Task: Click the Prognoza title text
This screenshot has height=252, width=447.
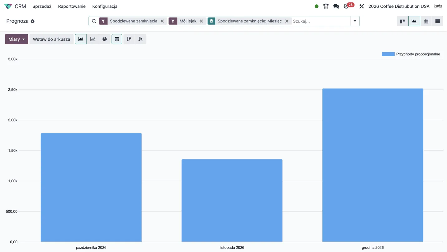Action: point(17,21)
